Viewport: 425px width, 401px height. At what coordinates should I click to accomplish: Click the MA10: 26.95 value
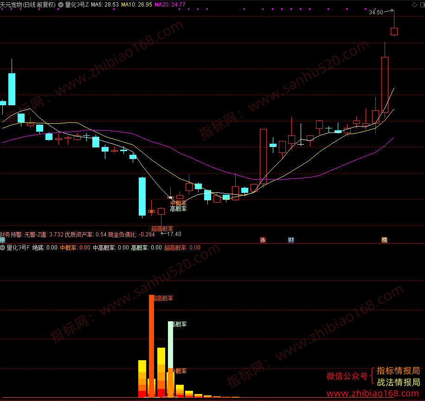tap(136, 5)
